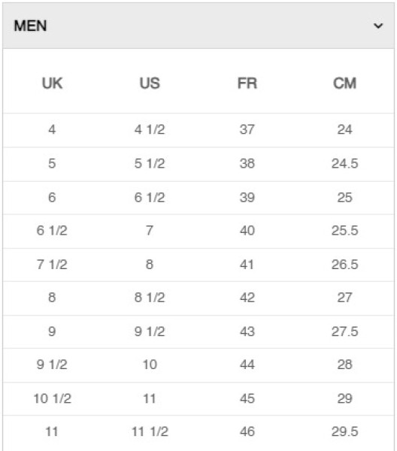The width and height of the screenshot is (397, 451).
Task: Collapse the MEN section chevron arrow
Action: [x=378, y=26]
